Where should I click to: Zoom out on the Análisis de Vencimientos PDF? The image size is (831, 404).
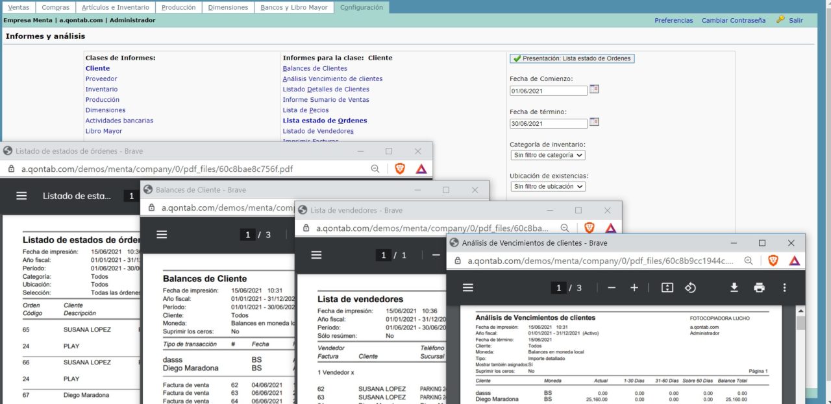coord(611,287)
